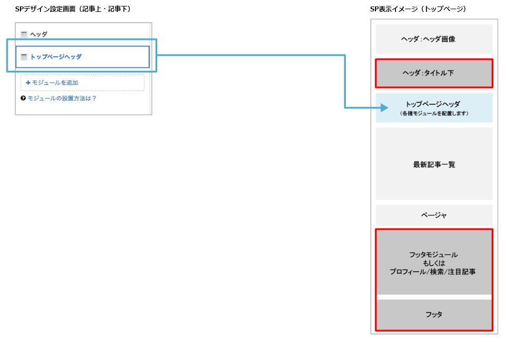Click the module icon inside the highlighted row

point(24,56)
